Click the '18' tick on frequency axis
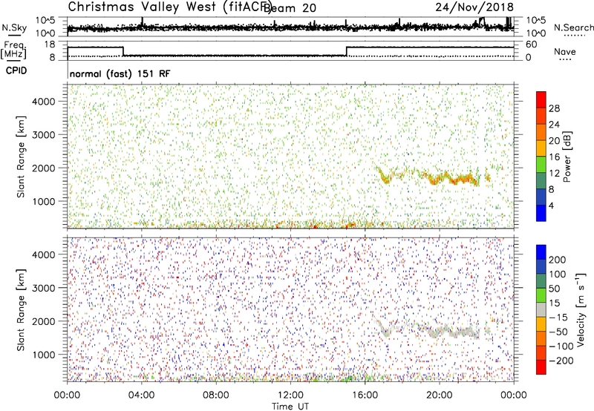 coord(50,45)
